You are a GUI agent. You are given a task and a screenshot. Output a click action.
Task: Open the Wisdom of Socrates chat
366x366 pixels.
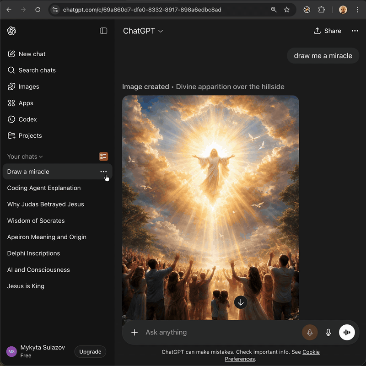coord(36,221)
